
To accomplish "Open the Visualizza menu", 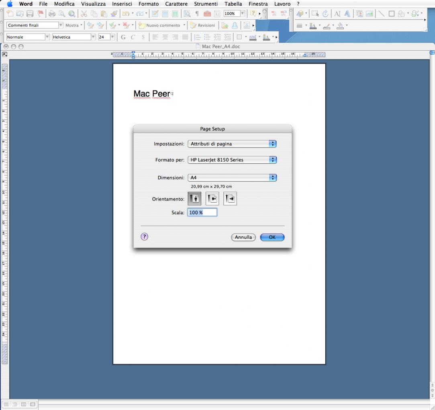I will 93,4.
